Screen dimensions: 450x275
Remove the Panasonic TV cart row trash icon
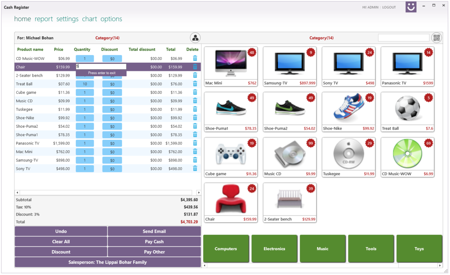(x=195, y=143)
